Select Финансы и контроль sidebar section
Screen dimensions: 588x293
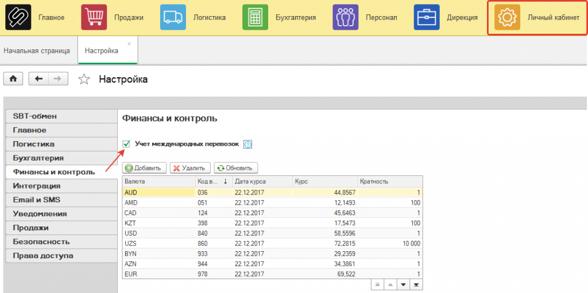(61, 172)
